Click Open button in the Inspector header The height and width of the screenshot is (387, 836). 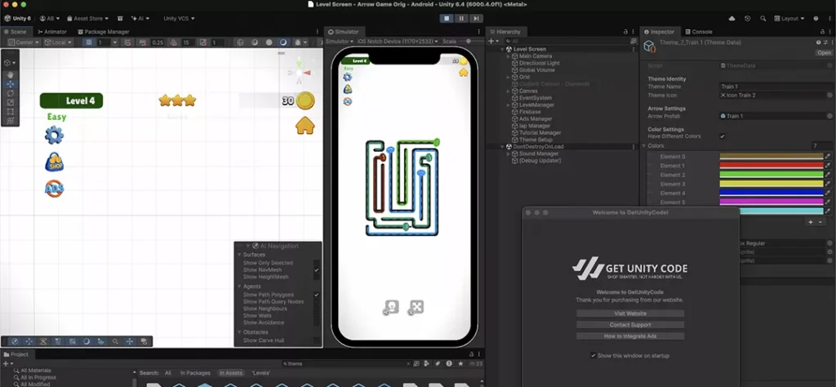825,53
